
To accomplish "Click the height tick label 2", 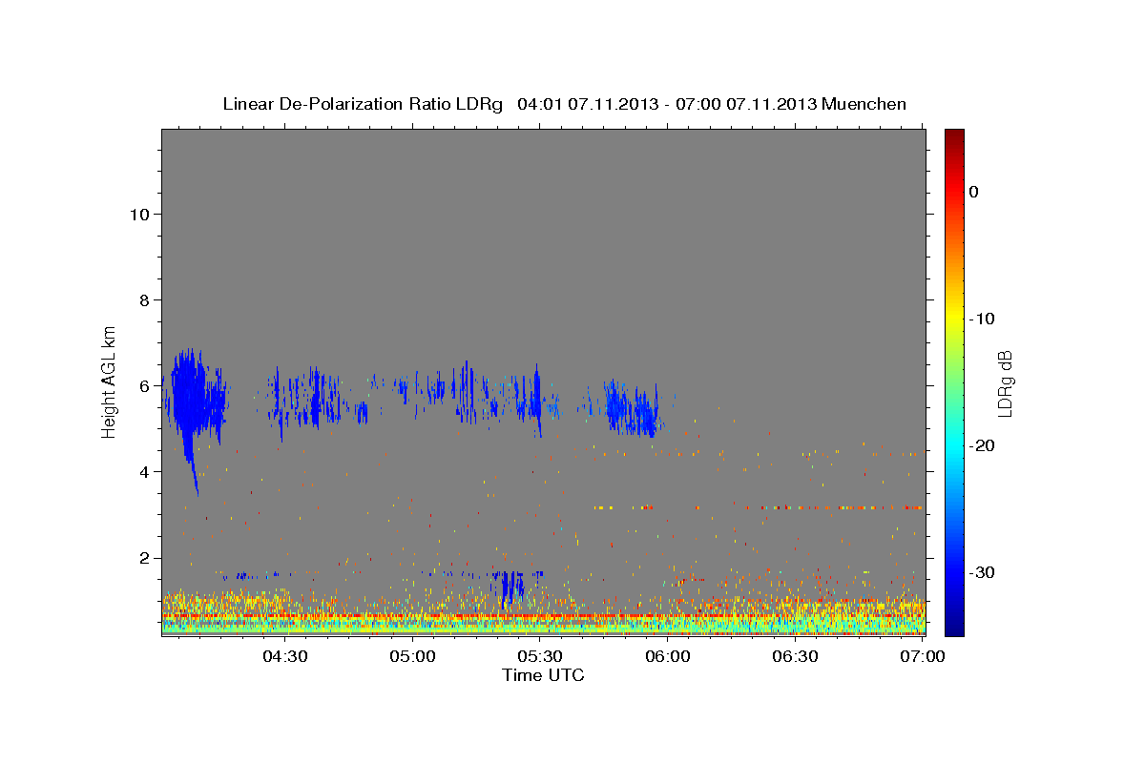I will point(142,557).
